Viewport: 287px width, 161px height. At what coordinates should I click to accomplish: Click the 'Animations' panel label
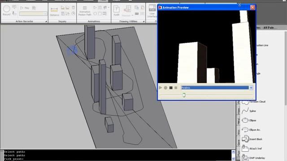[94, 21]
